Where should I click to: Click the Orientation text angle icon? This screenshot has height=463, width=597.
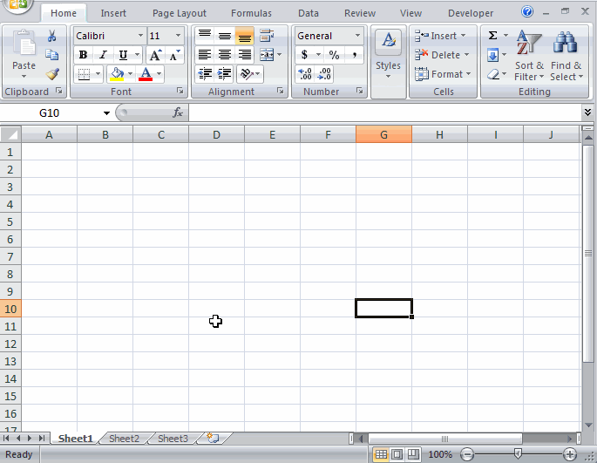(247, 73)
